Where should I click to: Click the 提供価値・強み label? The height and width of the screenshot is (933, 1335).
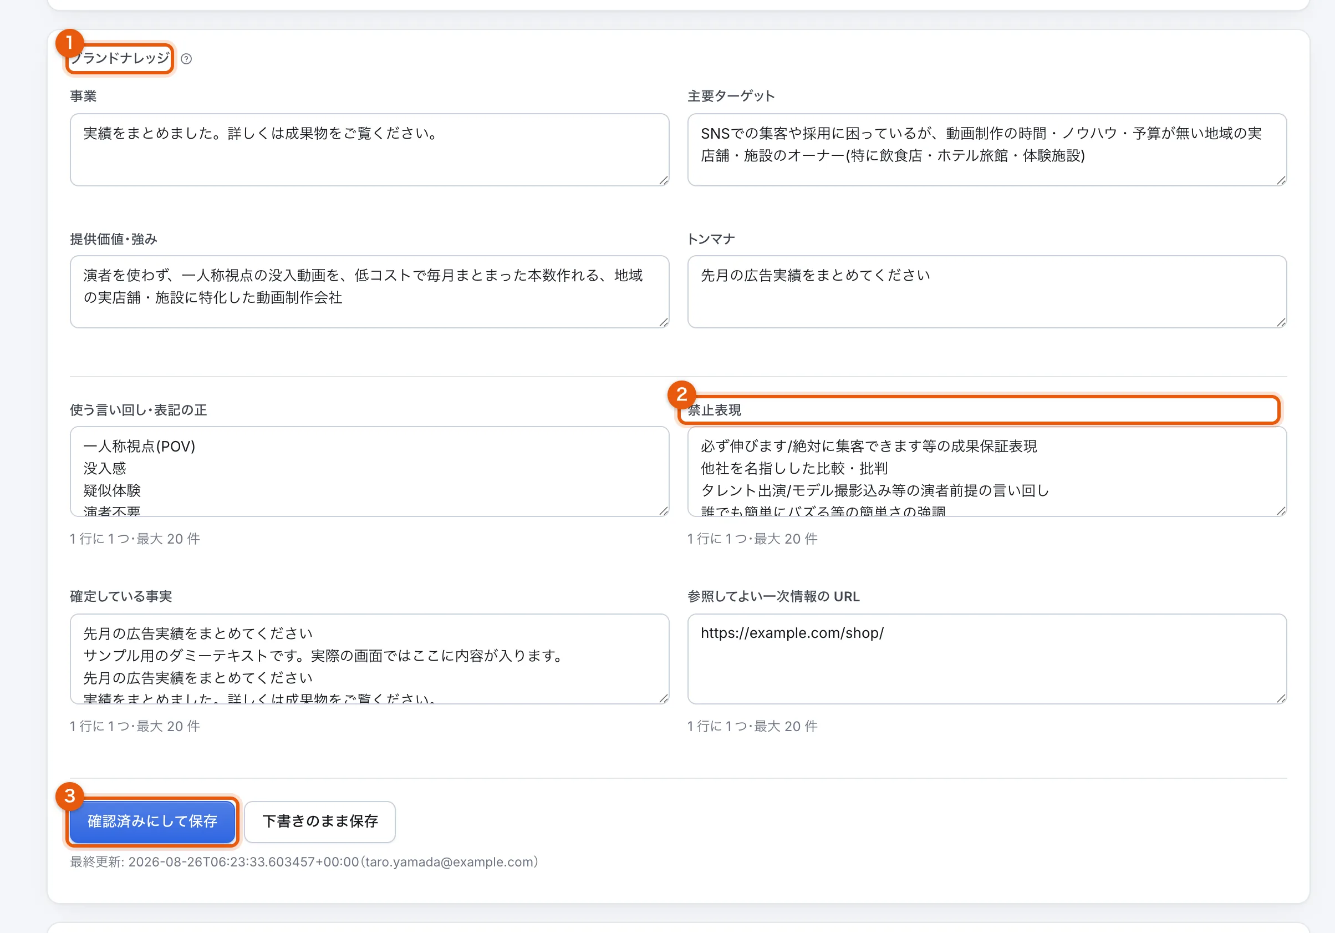[x=114, y=239]
